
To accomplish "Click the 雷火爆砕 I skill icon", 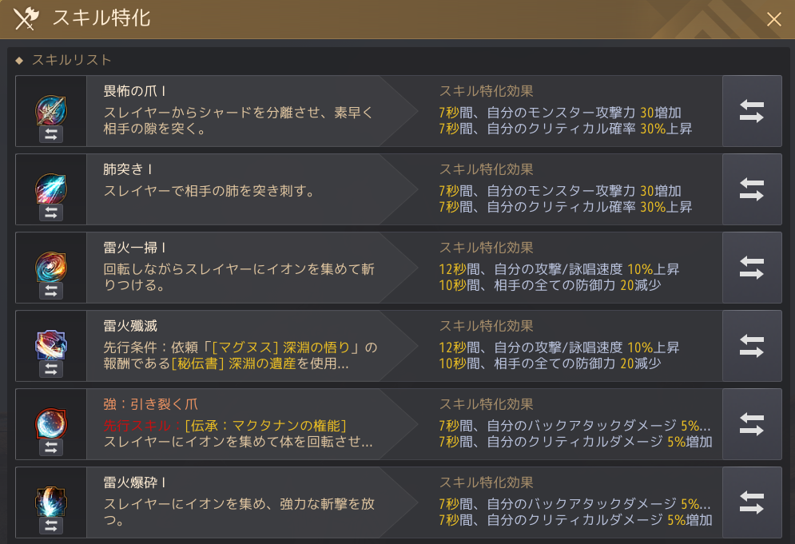I will (50, 498).
